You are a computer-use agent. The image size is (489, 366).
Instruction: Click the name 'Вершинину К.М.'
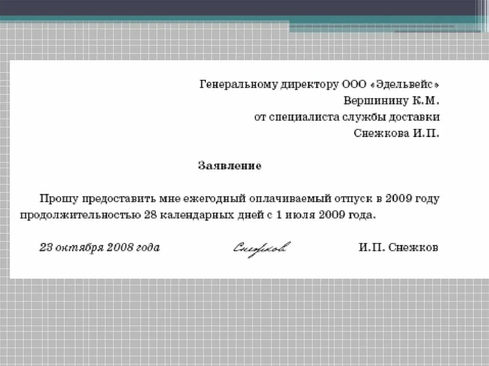click(392, 101)
